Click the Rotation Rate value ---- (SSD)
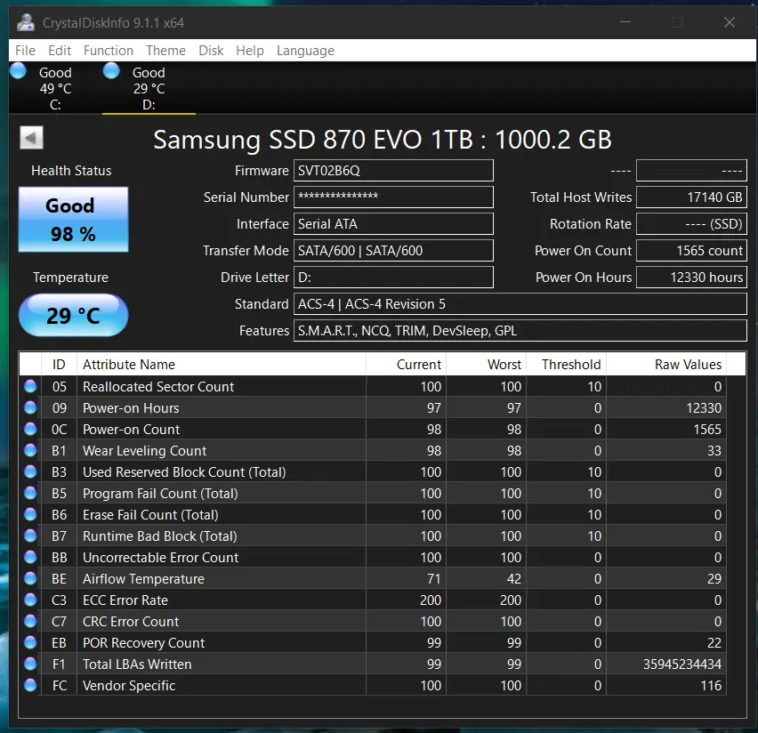The image size is (758, 733). [x=691, y=224]
